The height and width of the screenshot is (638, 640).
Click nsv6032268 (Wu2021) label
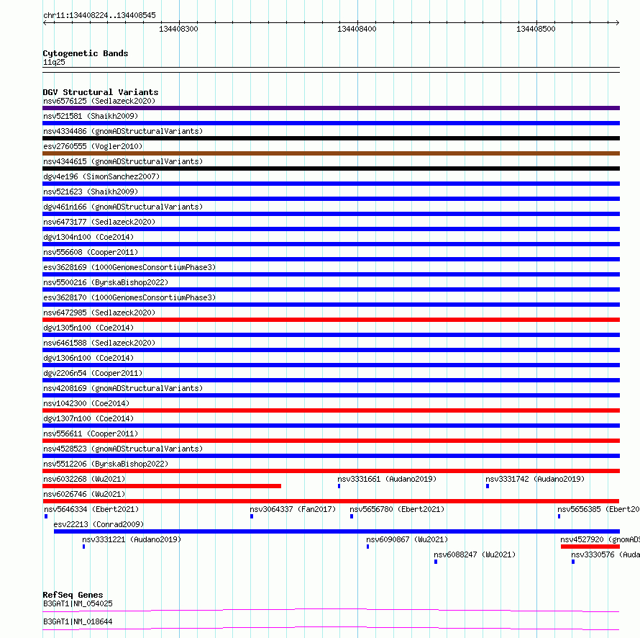click(x=84, y=479)
